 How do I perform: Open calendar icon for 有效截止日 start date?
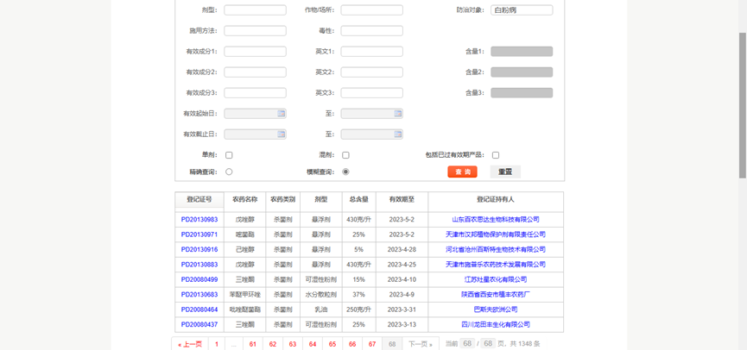281,134
